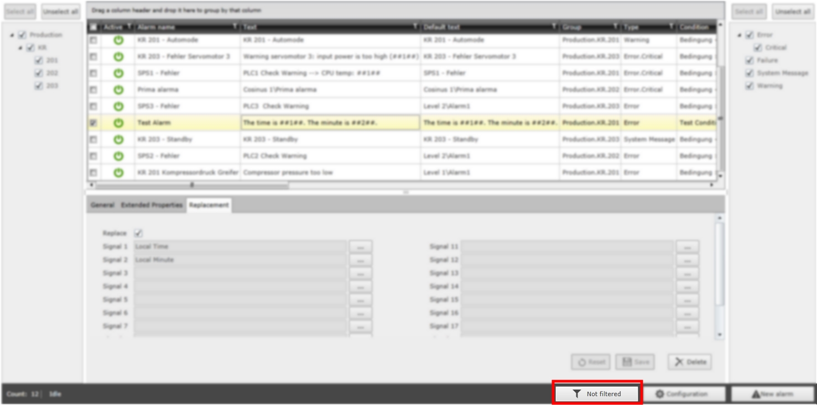
Task: Click the browse button next to Signal 1
Action: 360,246
